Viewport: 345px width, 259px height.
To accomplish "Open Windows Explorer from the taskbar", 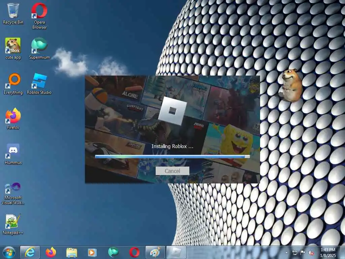I will pos(72,252).
